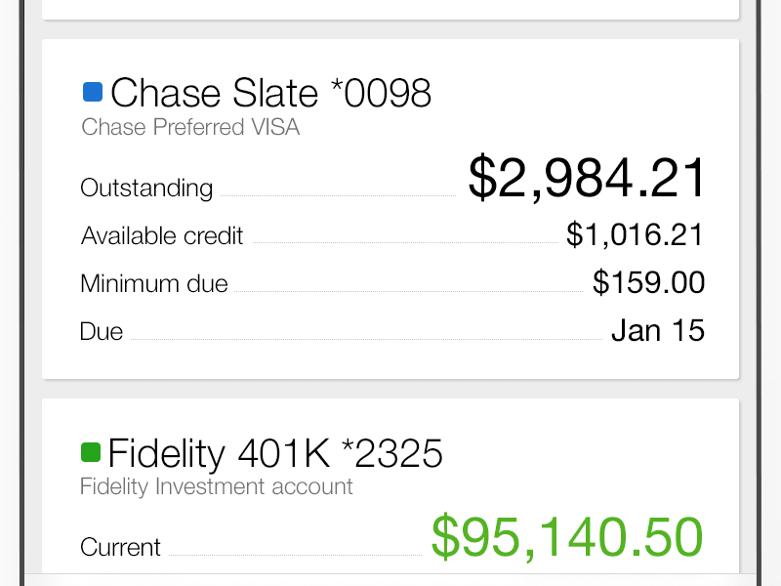The image size is (781, 586).
Task: Click the partially visible card at the top
Action: [390, 8]
